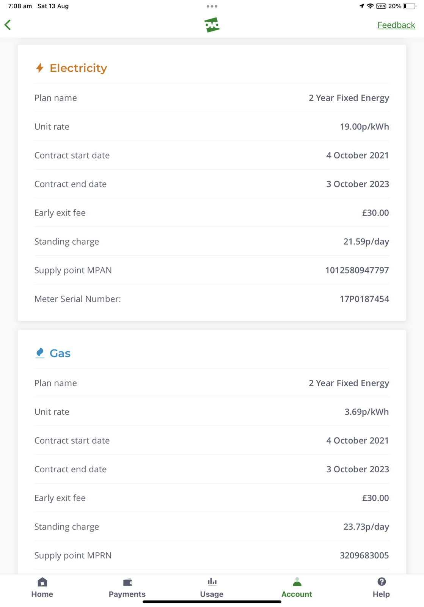Select the electricity MPAN number 1012580947797
424x607 pixels.
click(x=357, y=270)
